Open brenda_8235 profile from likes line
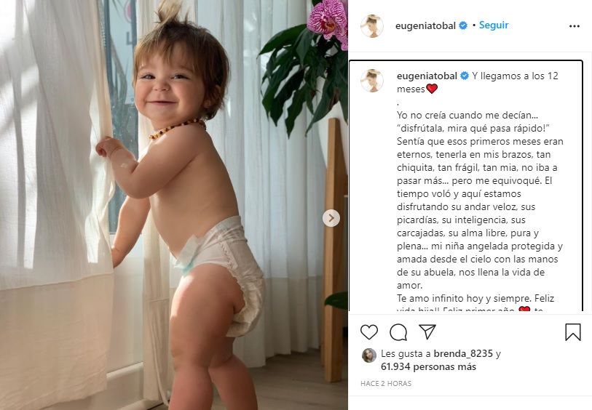The height and width of the screenshot is (410, 592). (463, 353)
